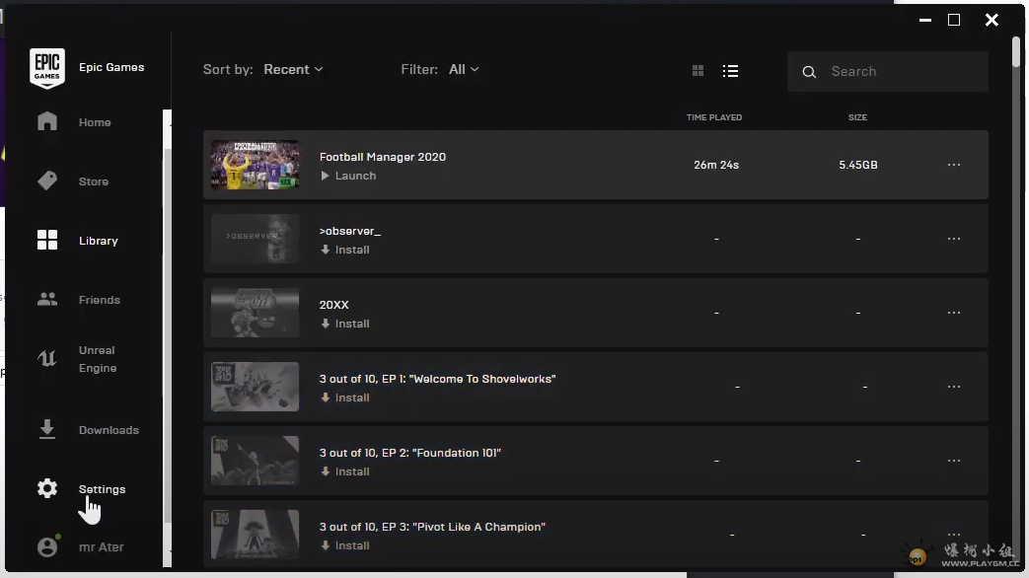Screen dimensions: 1029x578
Task: Click the Foundation 101 thumbnail
Action: point(255,461)
